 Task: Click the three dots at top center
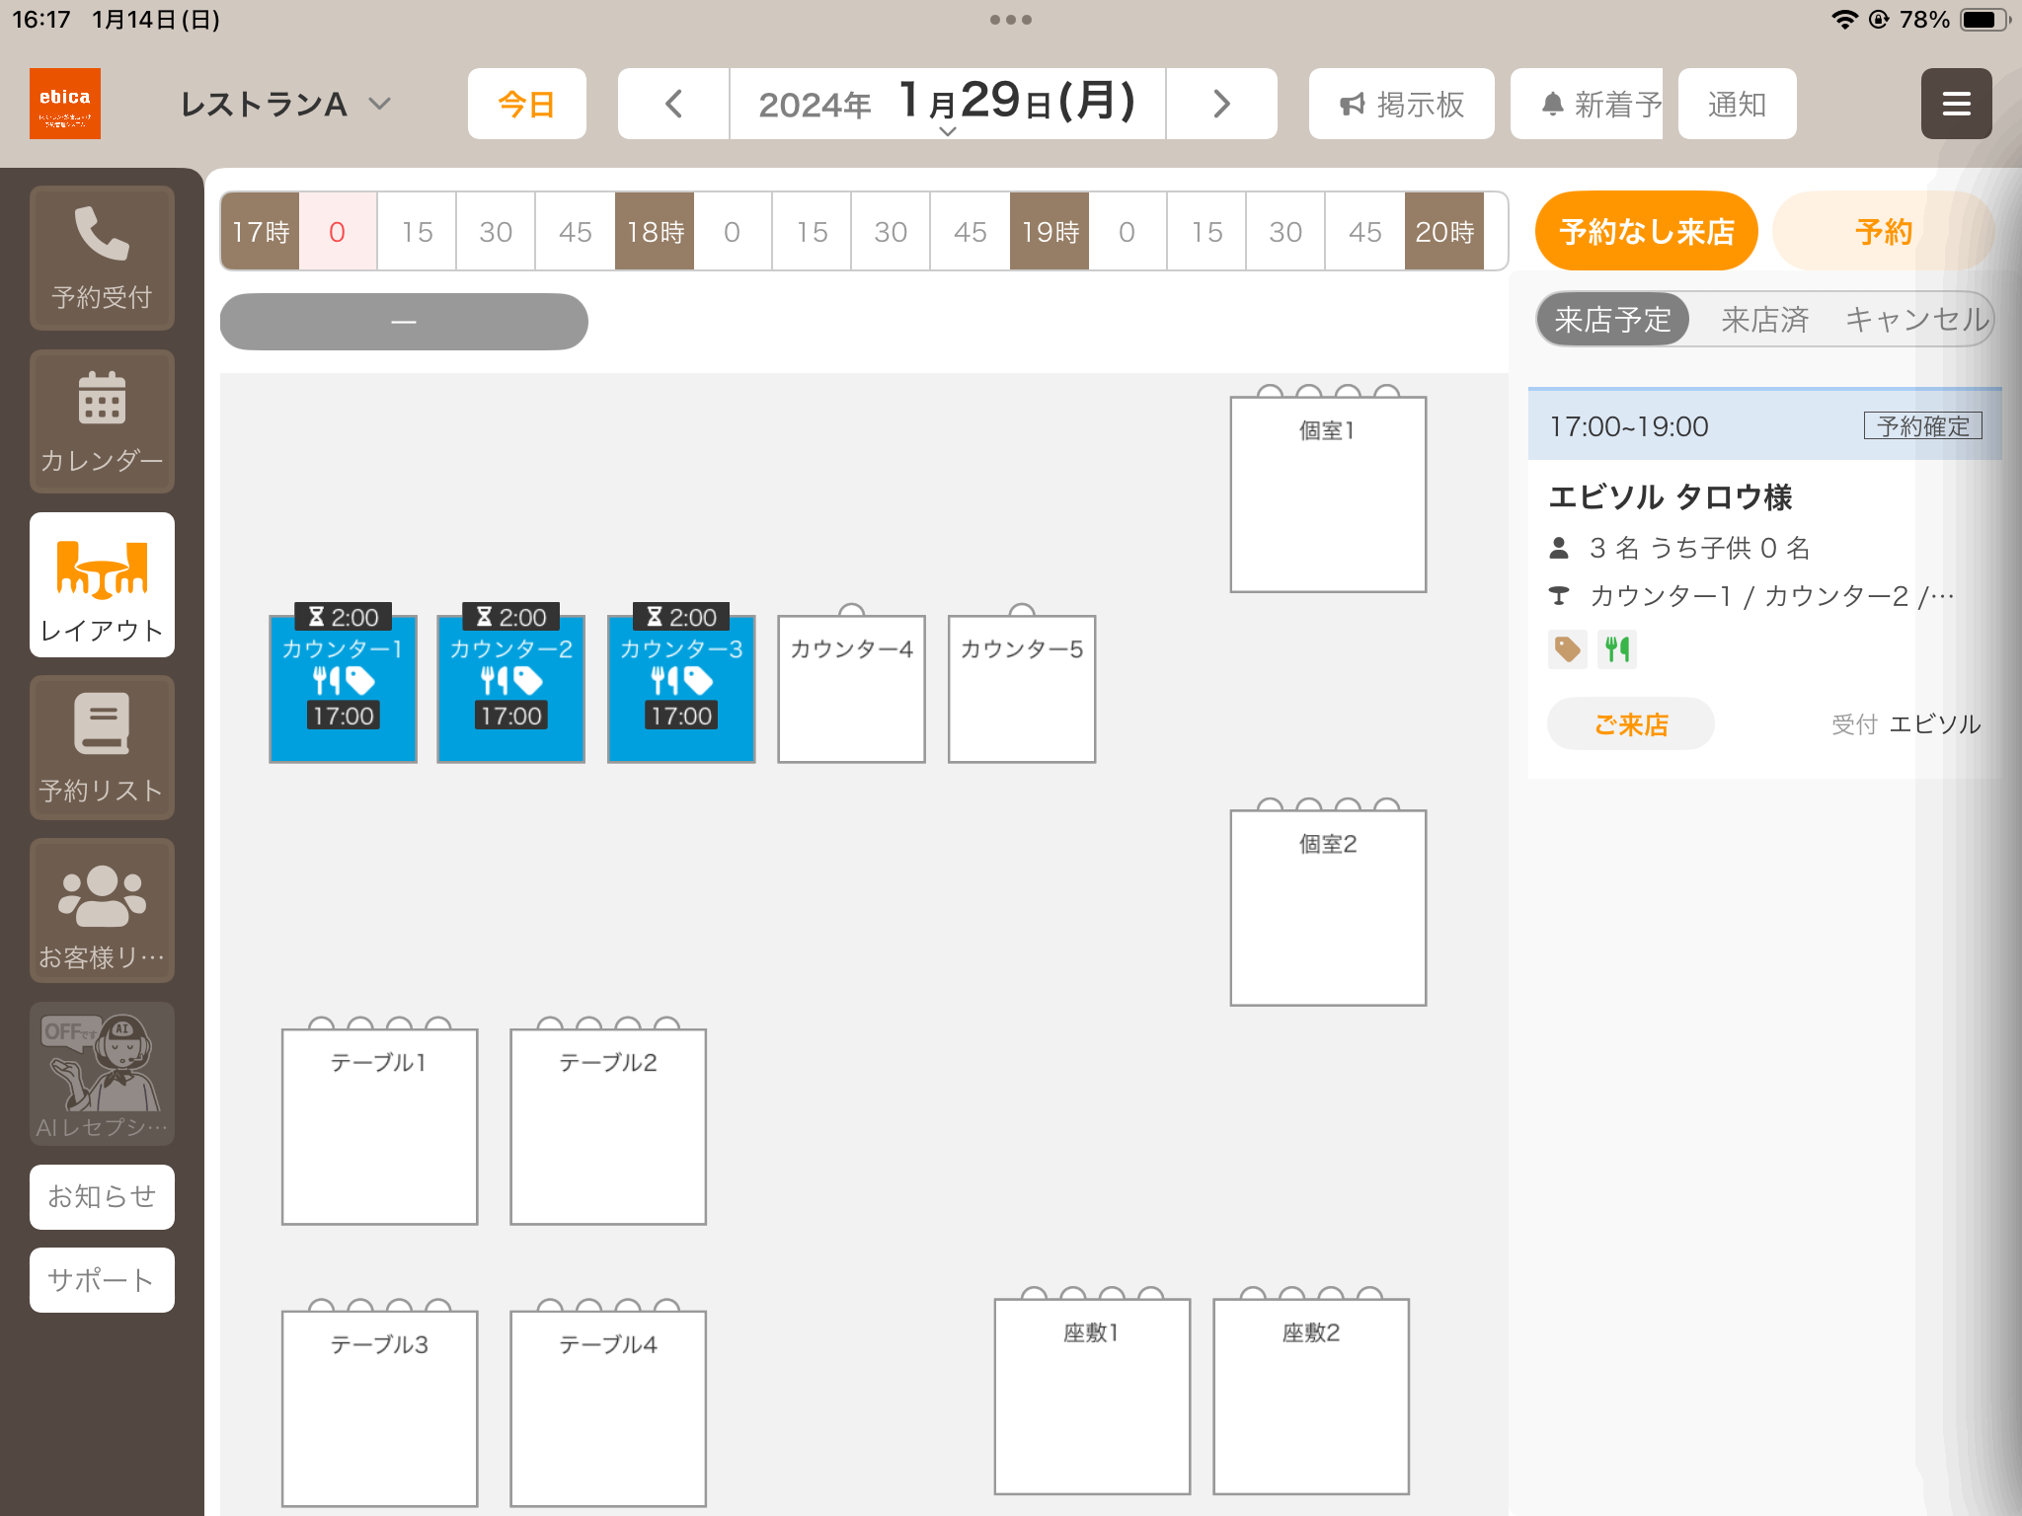pyautogui.click(x=1011, y=20)
